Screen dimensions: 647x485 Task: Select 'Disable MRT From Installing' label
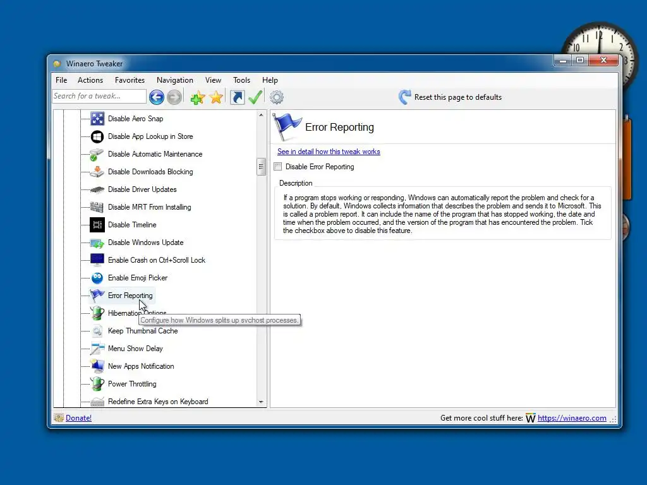[x=149, y=207]
